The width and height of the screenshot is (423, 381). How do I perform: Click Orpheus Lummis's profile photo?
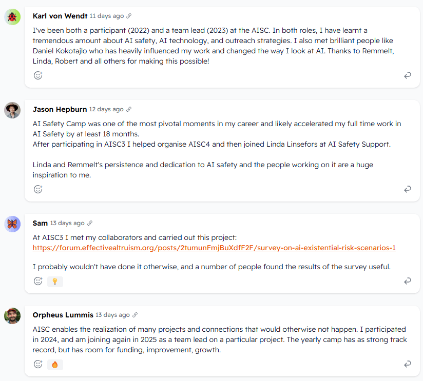[12, 316]
